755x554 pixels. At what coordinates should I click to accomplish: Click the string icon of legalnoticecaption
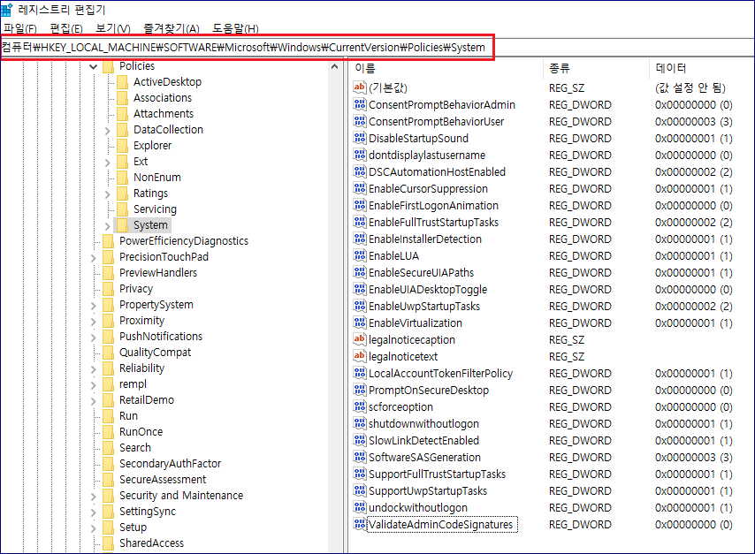click(x=360, y=340)
